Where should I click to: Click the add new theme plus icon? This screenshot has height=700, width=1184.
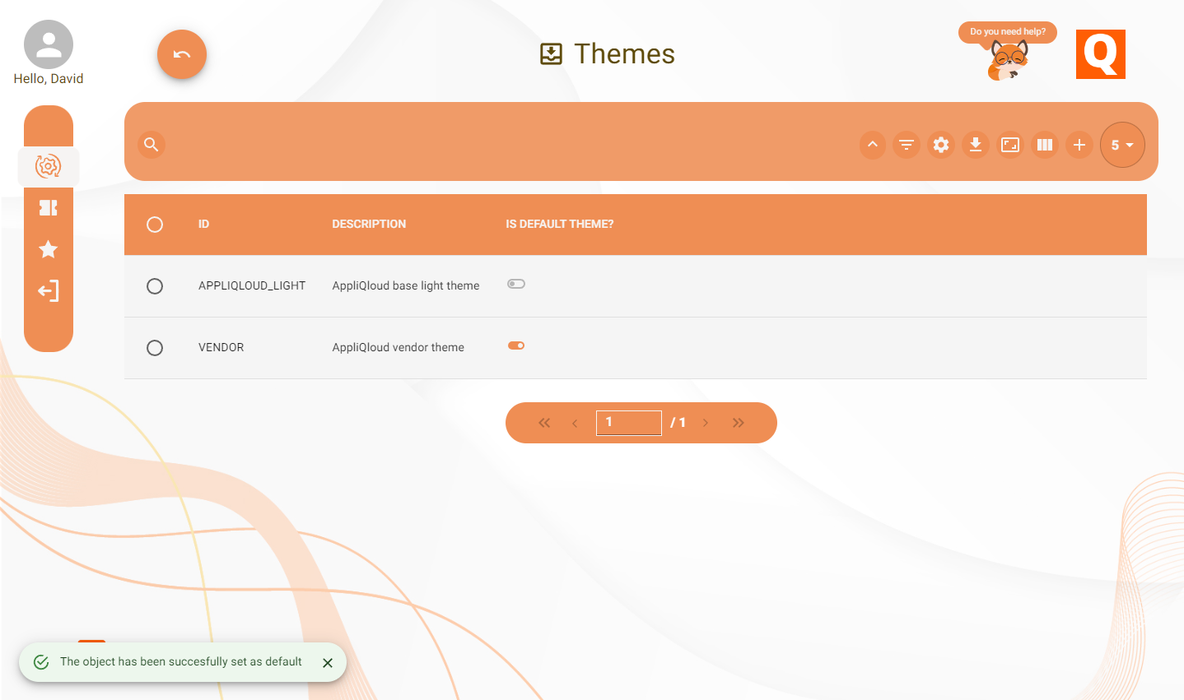click(x=1079, y=145)
